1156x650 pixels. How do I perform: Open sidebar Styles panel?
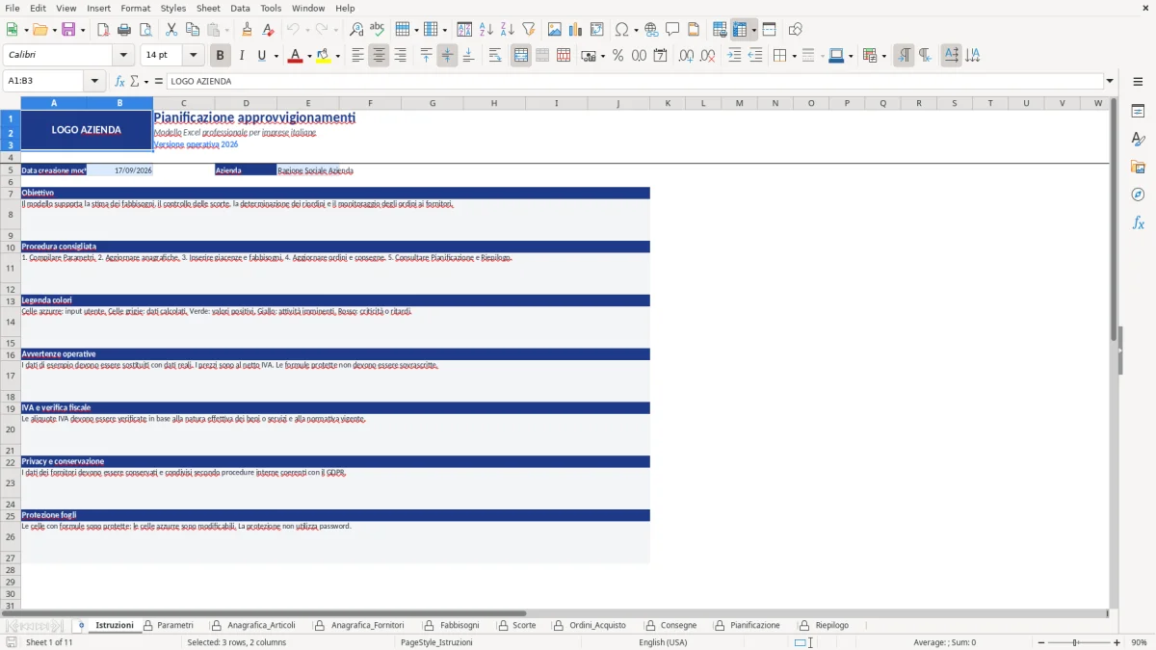1138,140
